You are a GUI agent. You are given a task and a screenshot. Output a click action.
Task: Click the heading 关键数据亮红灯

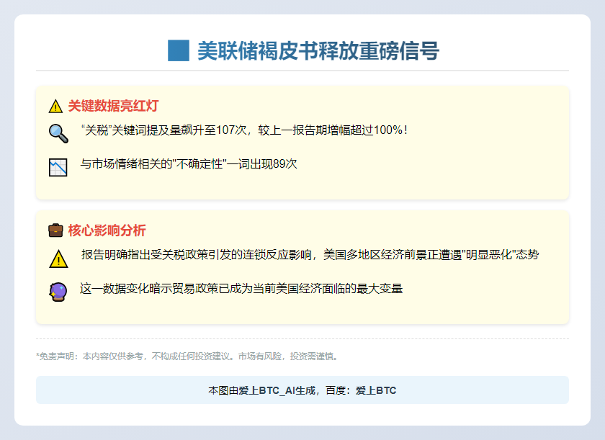click(x=114, y=106)
